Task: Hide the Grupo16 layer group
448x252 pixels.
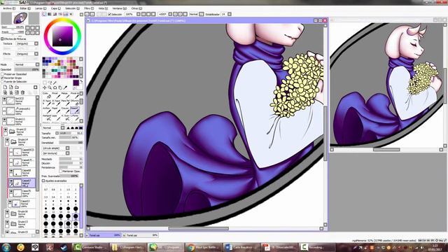Action: [x=7, y=211]
